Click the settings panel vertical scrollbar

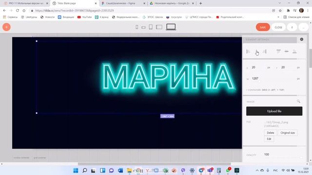click(x=311, y=58)
